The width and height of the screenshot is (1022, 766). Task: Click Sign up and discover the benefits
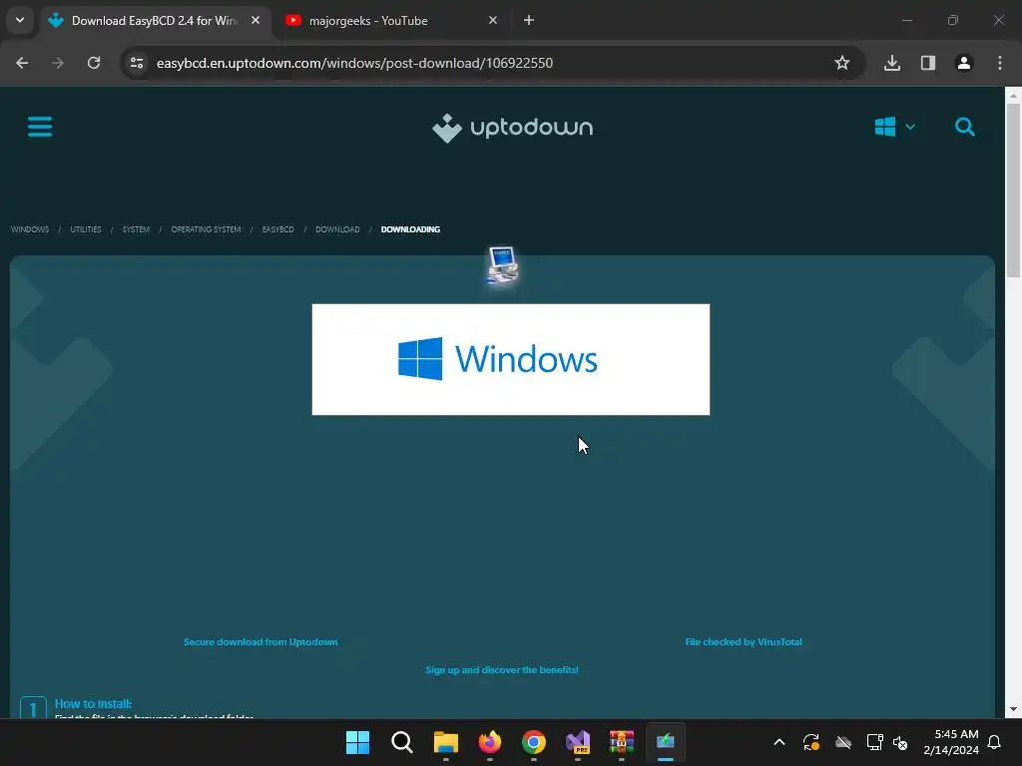click(x=502, y=669)
